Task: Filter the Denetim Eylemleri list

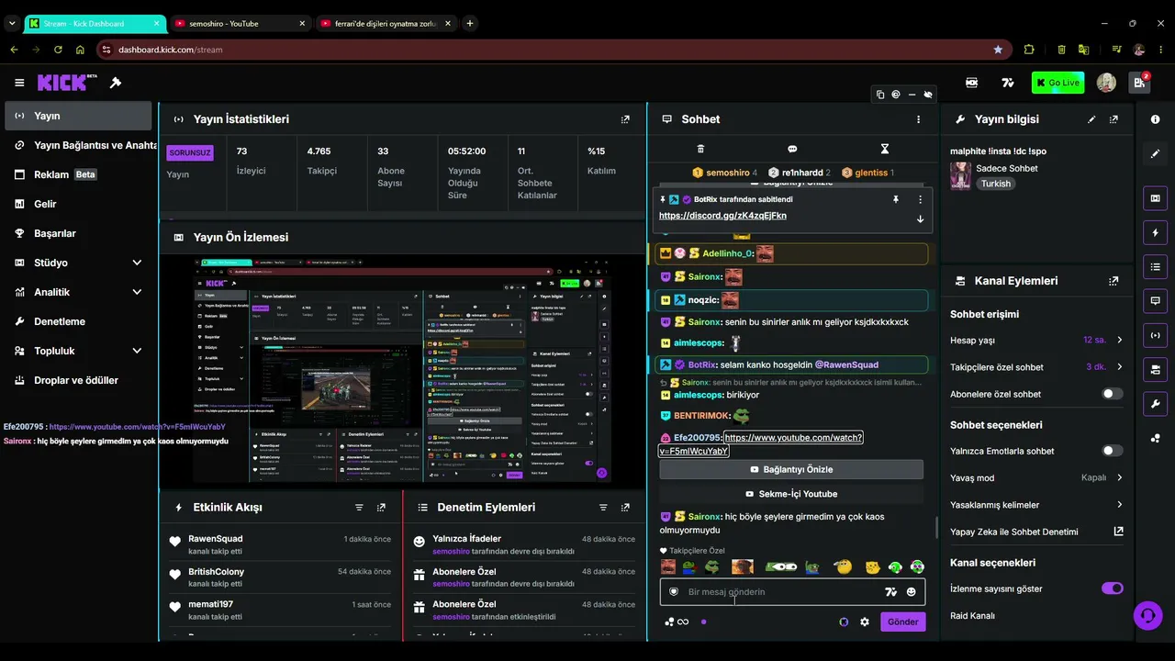Action: (603, 507)
